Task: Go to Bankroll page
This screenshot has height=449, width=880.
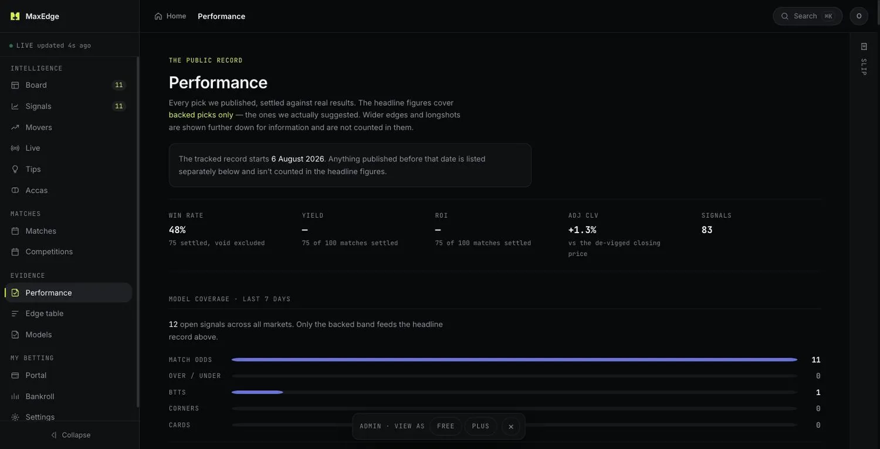Action: [69, 397]
